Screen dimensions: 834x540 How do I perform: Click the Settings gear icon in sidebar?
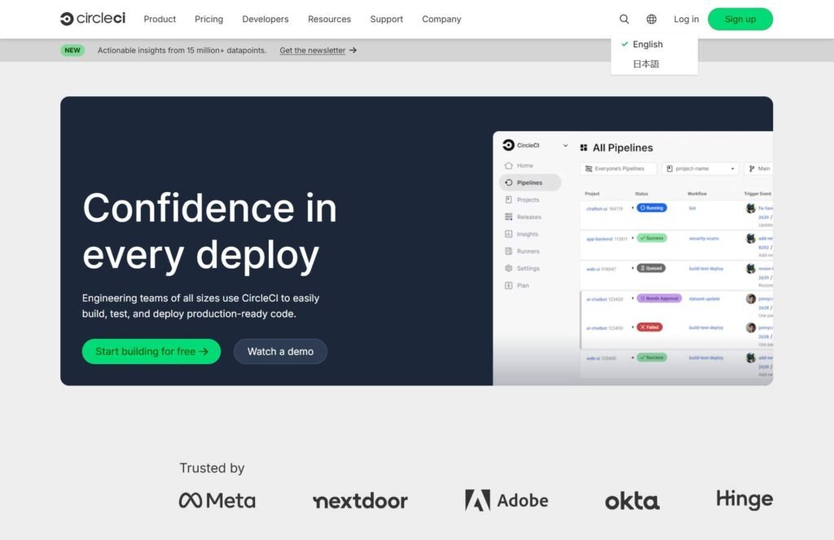508,268
